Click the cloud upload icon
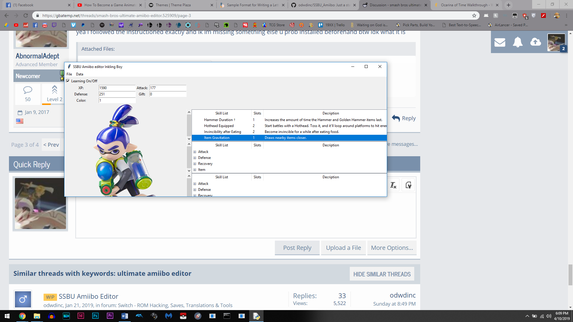This screenshot has width=573, height=322. (x=536, y=42)
